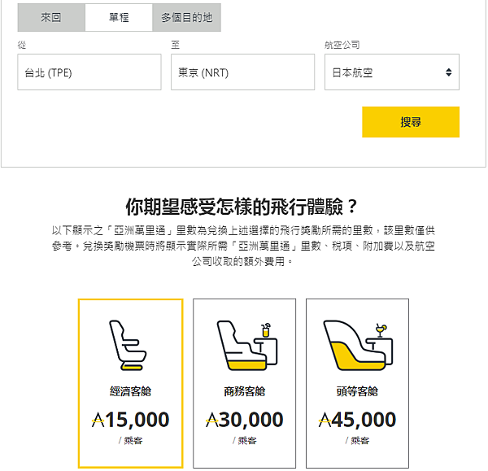Select the 頭等客艙 first class cabin card

point(357,383)
